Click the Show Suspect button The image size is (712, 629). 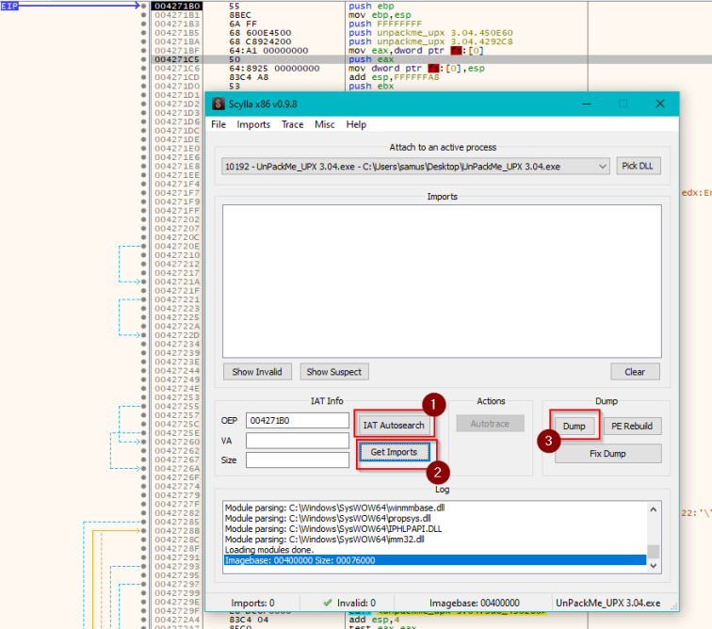coord(333,372)
